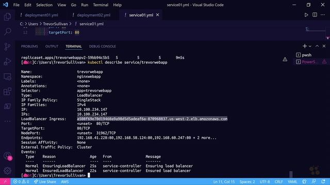Image resolution: width=330 pixels, height=185 pixels.
Task: Click the editor minimap
Action: pos(316,29)
